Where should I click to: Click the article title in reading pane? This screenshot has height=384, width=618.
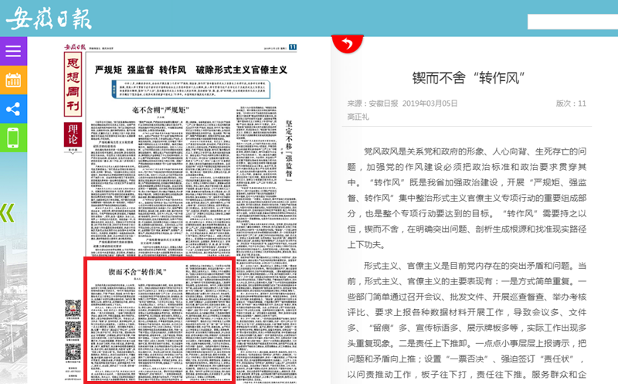click(463, 77)
